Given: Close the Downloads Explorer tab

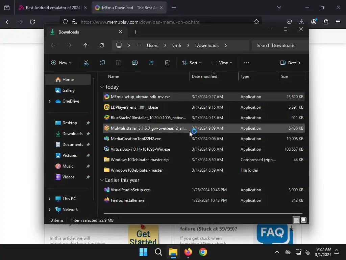Looking at the screenshot, I should [x=121, y=32].
